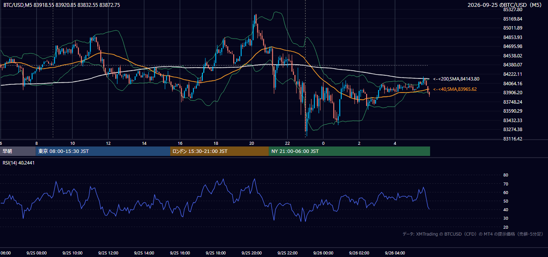Select the ロンドン 15:30-21:00 JST session bar
The height and width of the screenshot is (257, 548).
tap(220, 151)
